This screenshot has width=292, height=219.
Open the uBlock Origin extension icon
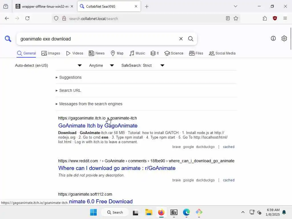pyautogui.click(x=275, y=18)
